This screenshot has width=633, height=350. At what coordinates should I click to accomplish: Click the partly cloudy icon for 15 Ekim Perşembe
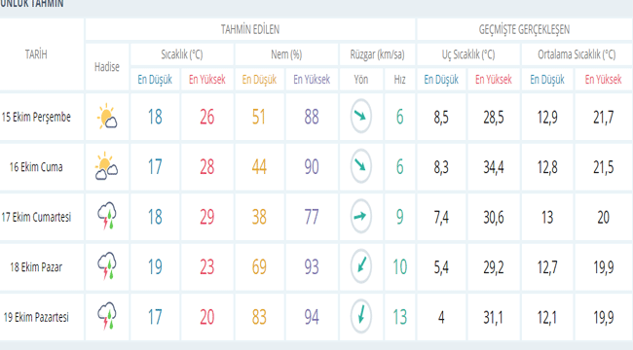pyautogui.click(x=107, y=117)
